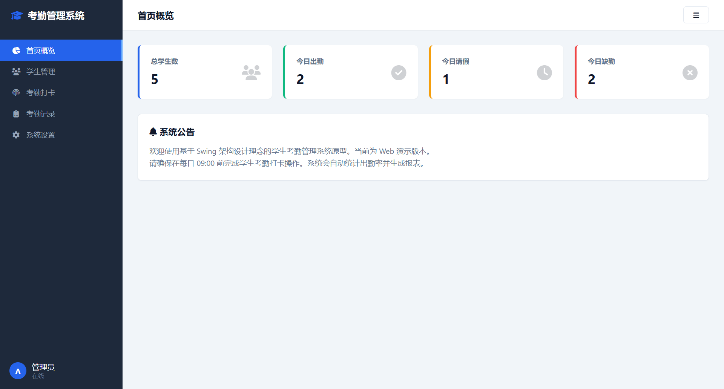The image size is (724, 389).
Task: Click the gear icon beside 系统设置
Action: coord(16,135)
